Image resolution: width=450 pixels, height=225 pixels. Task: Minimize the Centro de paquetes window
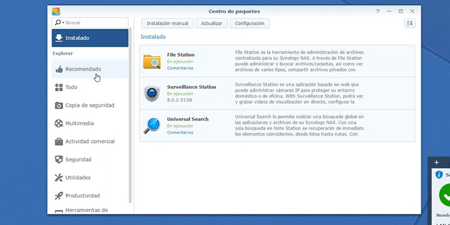tap(389, 11)
